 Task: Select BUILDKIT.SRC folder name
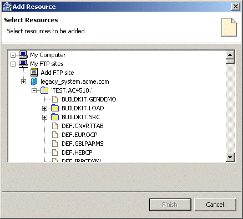click(81, 117)
